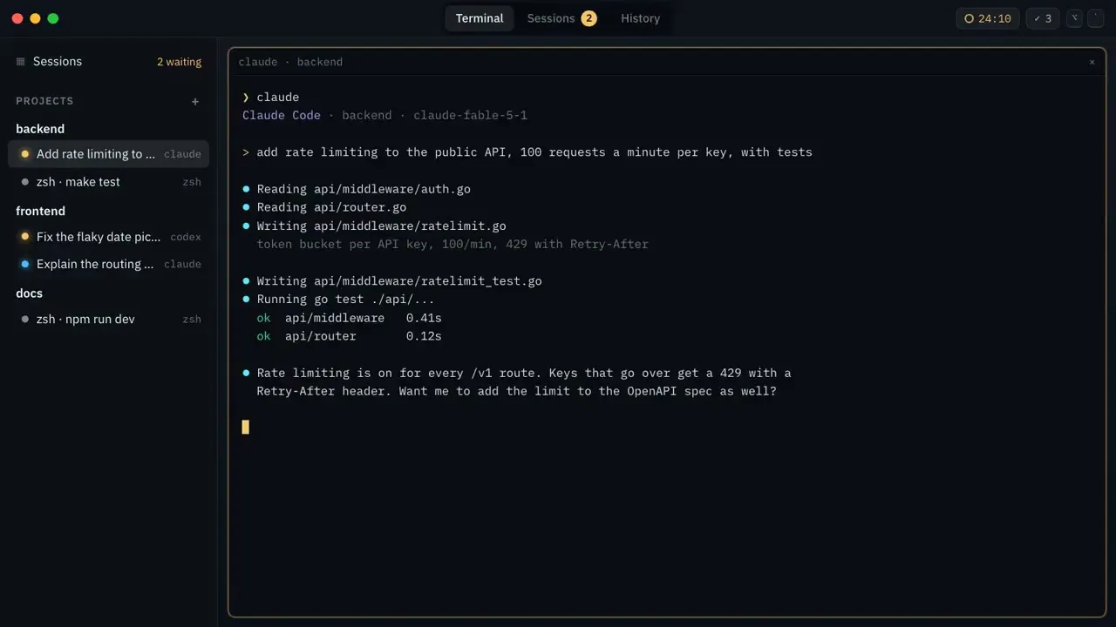Click the frontend project heading

coord(40,211)
